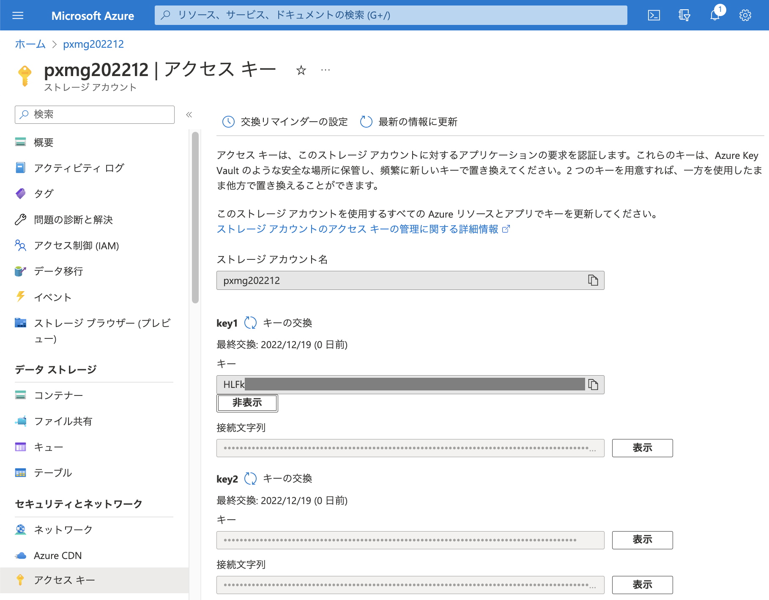
Task: Click the network icon
Action: 20,529
